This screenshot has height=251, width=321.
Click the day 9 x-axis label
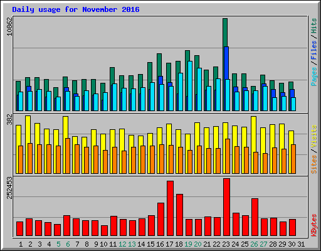(96, 244)
